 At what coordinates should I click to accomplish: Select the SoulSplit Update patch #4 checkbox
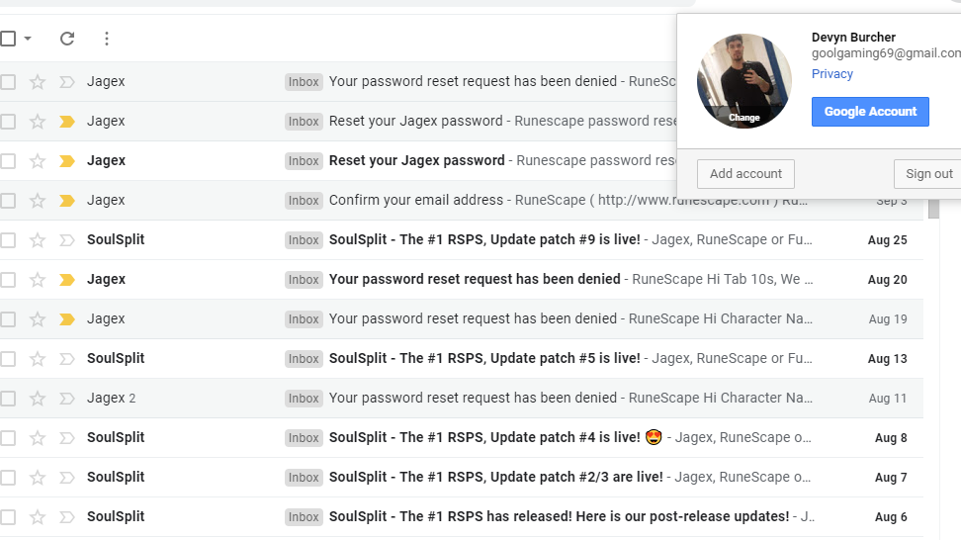coord(8,438)
